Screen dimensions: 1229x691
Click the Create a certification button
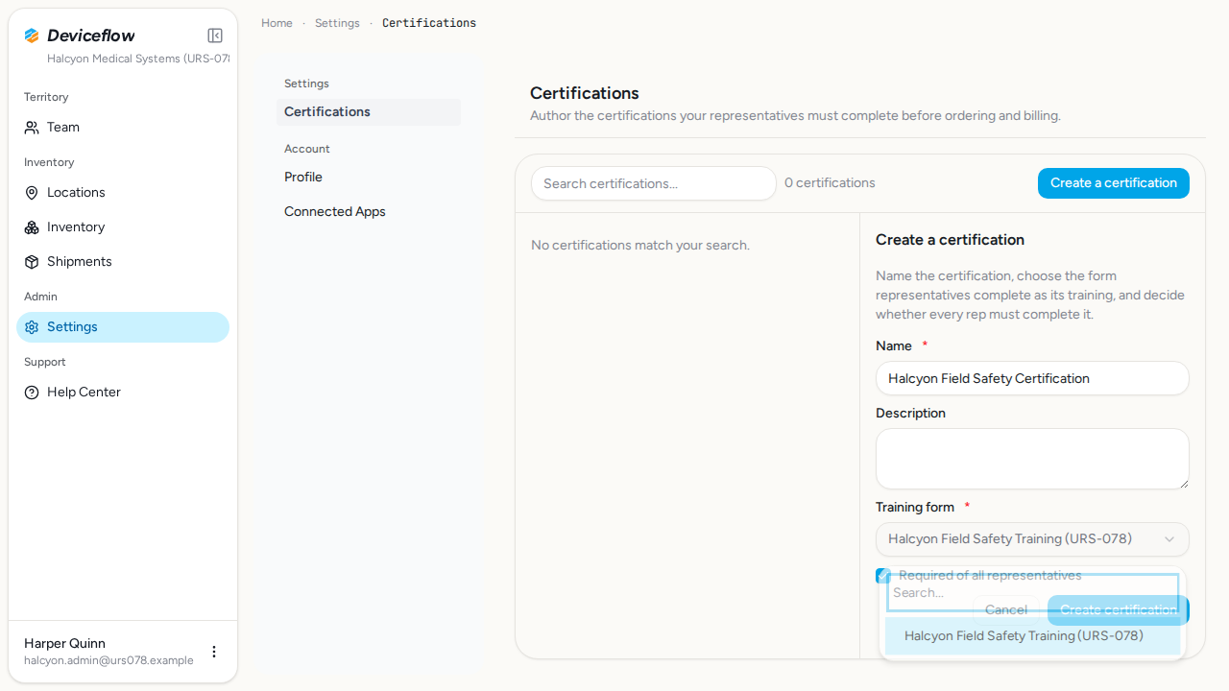(1114, 183)
